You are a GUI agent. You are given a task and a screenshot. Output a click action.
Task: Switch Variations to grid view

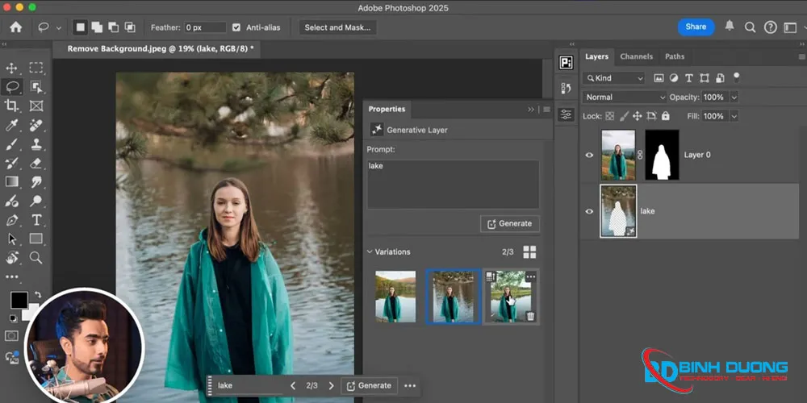pos(529,251)
